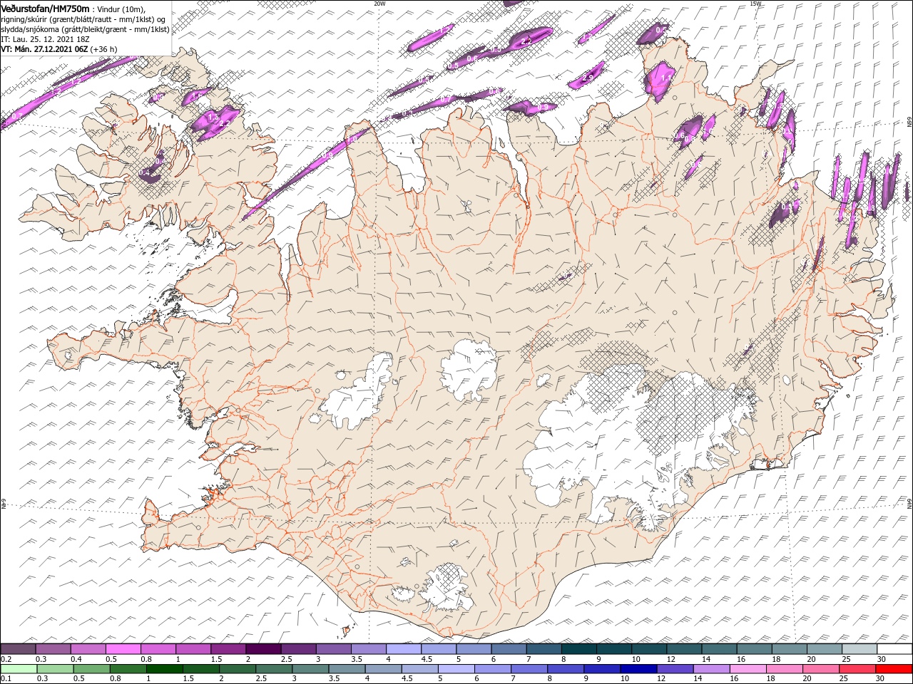The height and width of the screenshot is (684, 913).
Task: Click the 'slydda/snjókoma' description line
Action: pos(85,29)
